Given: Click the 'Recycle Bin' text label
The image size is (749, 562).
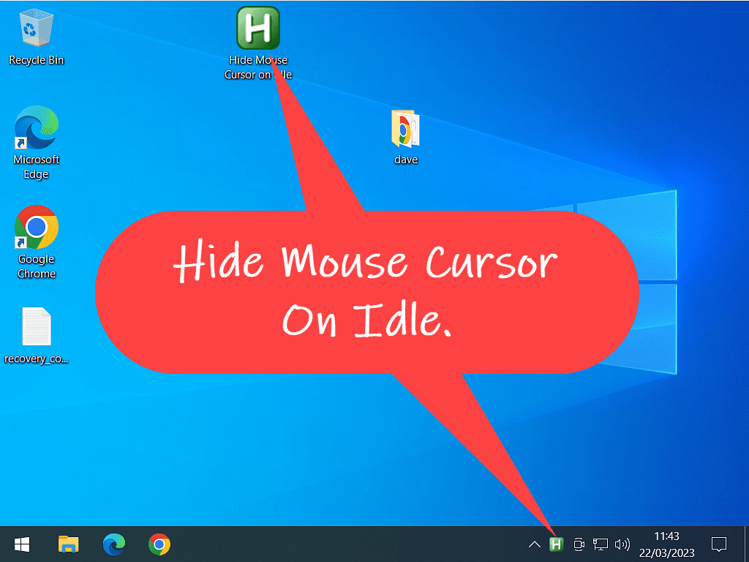Looking at the screenshot, I should point(36,60).
